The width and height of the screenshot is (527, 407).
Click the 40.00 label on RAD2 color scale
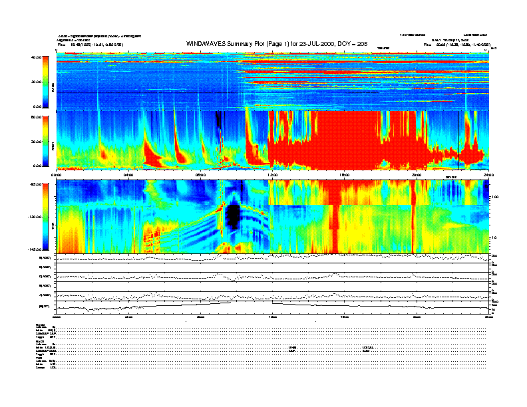36,57
